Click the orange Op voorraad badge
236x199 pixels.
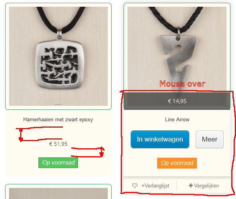[x=177, y=163]
